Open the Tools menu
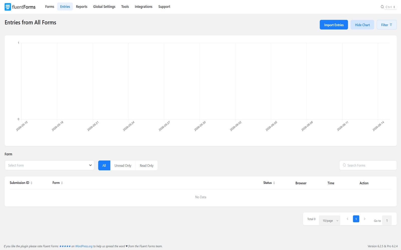 coord(125,7)
